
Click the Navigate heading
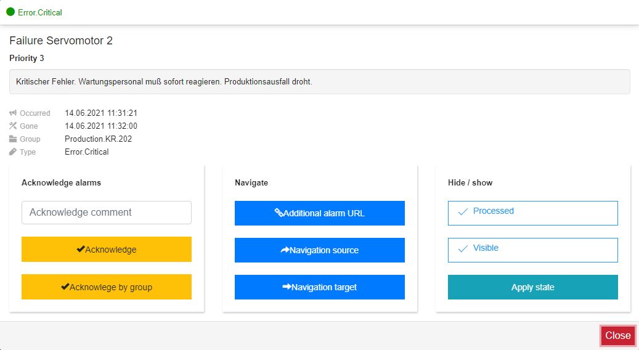tap(251, 182)
